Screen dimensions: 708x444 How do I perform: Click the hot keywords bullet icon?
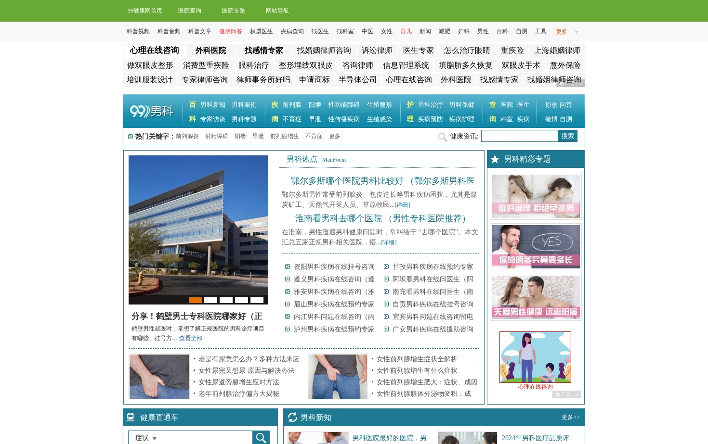[131, 137]
